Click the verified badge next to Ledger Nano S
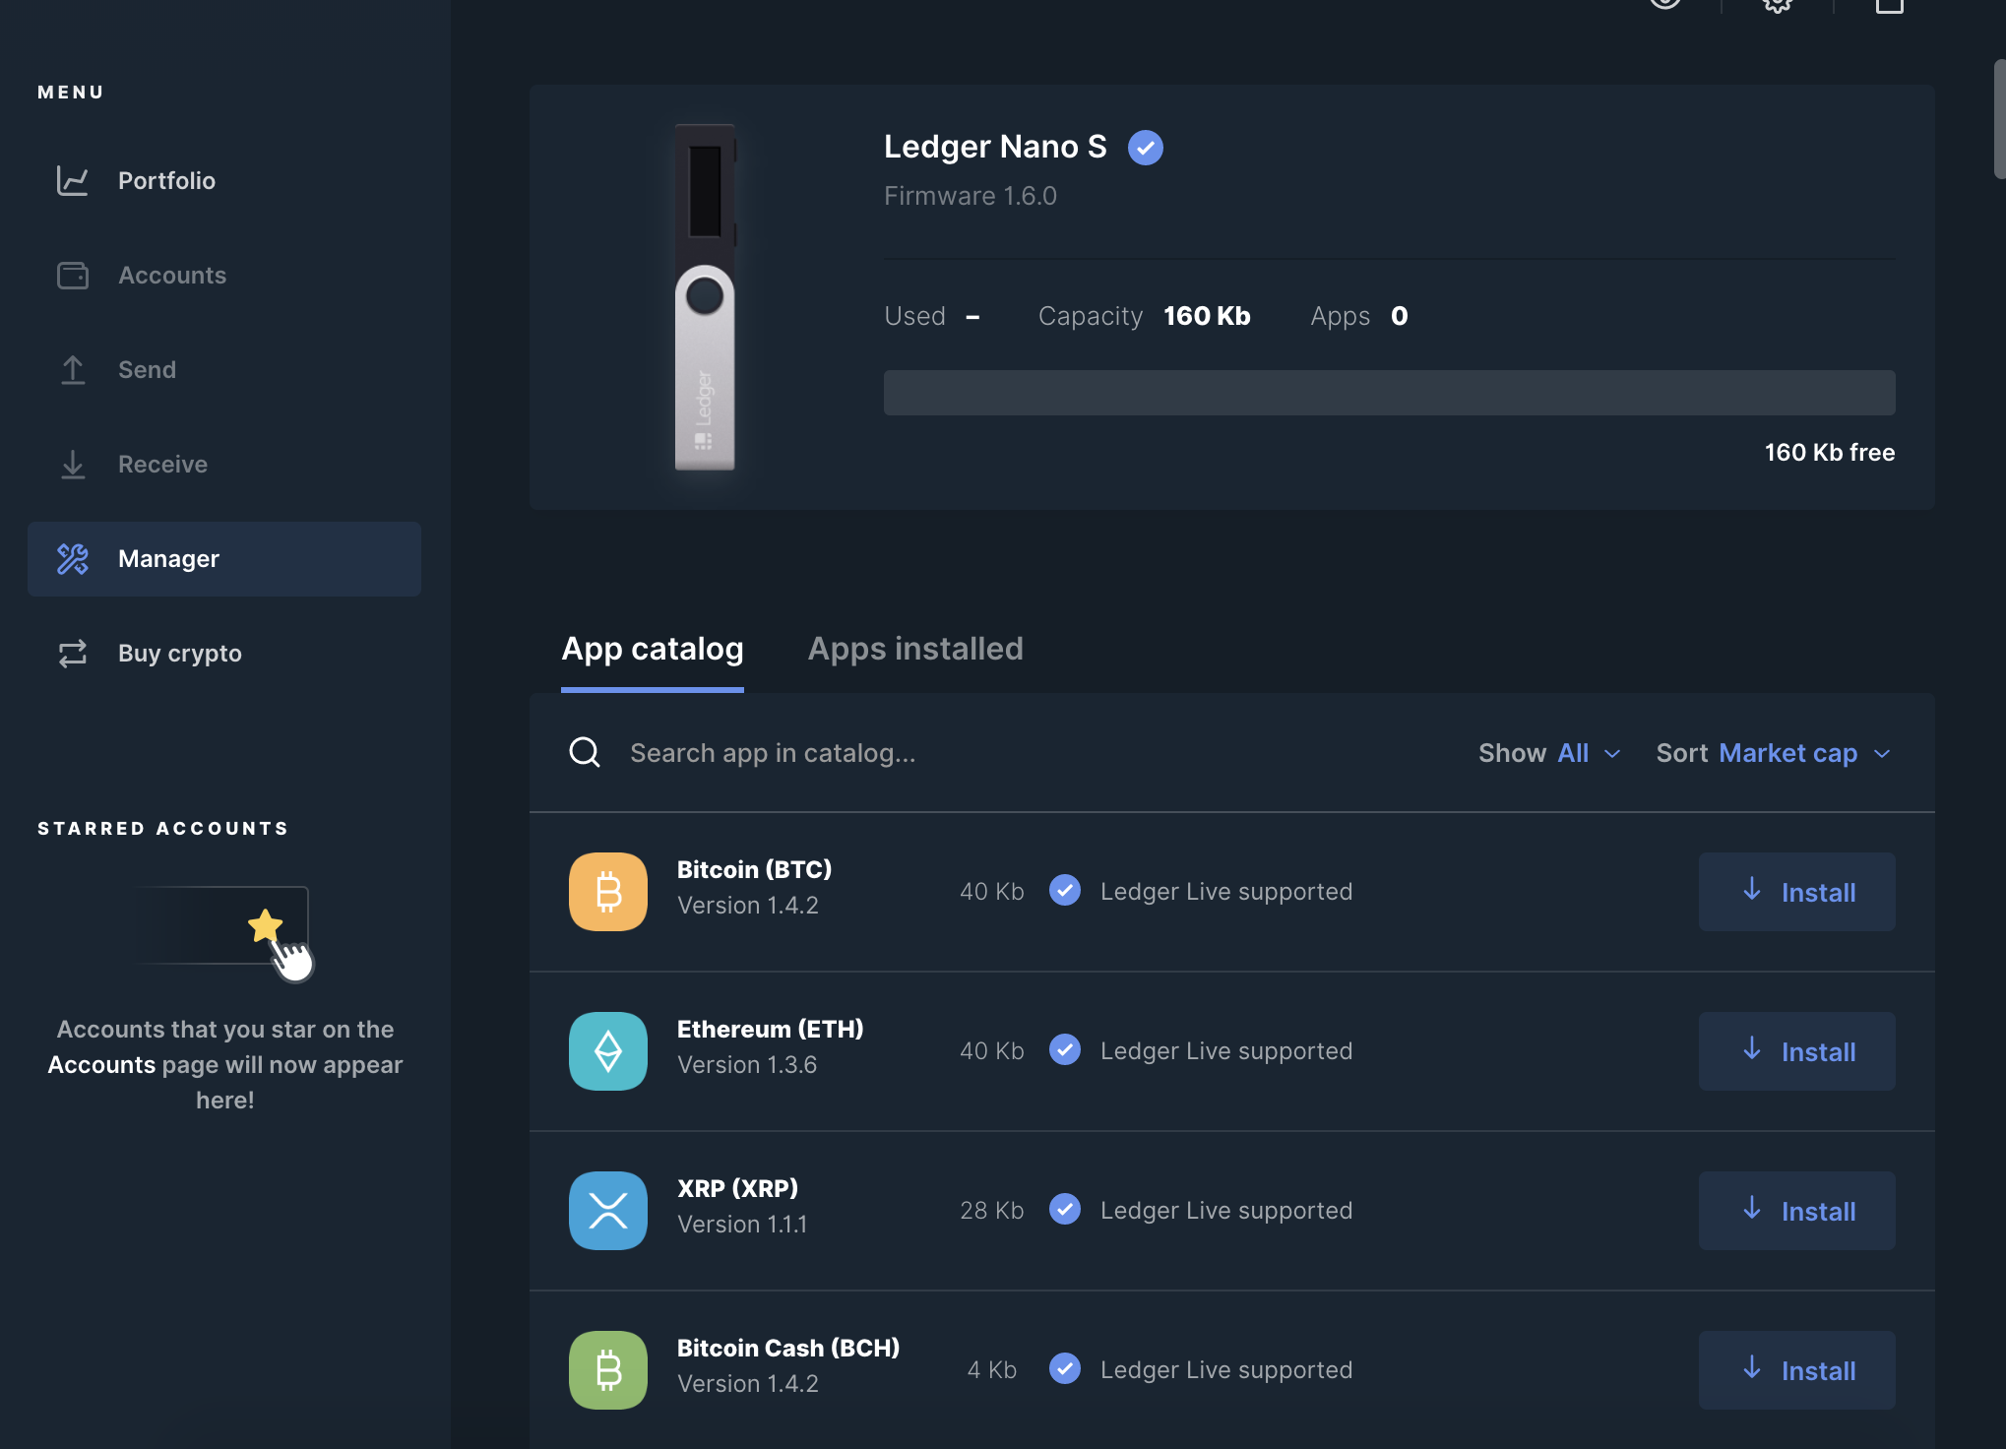This screenshot has height=1449, width=2006. pos(1145,148)
